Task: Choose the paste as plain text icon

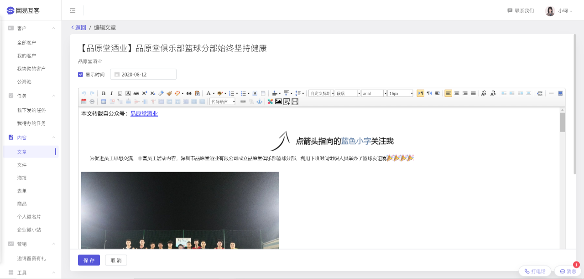Action: [197, 93]
